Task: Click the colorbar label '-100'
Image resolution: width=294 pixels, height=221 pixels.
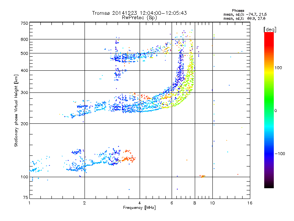Action: (280, 154)
